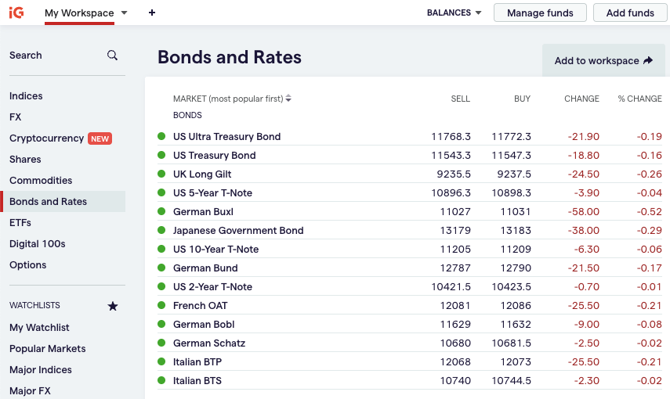Select the My Workspace tab
The width and height of the screenshot is (670, 399).
tap(79, 13)
